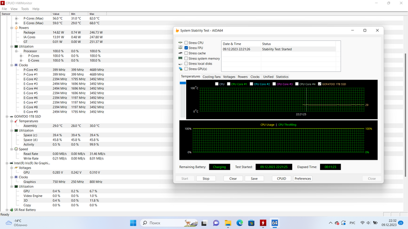Expand the P-Cores utilization node
Viewport: 408px width, 229px height.
[x=20, y=56]
